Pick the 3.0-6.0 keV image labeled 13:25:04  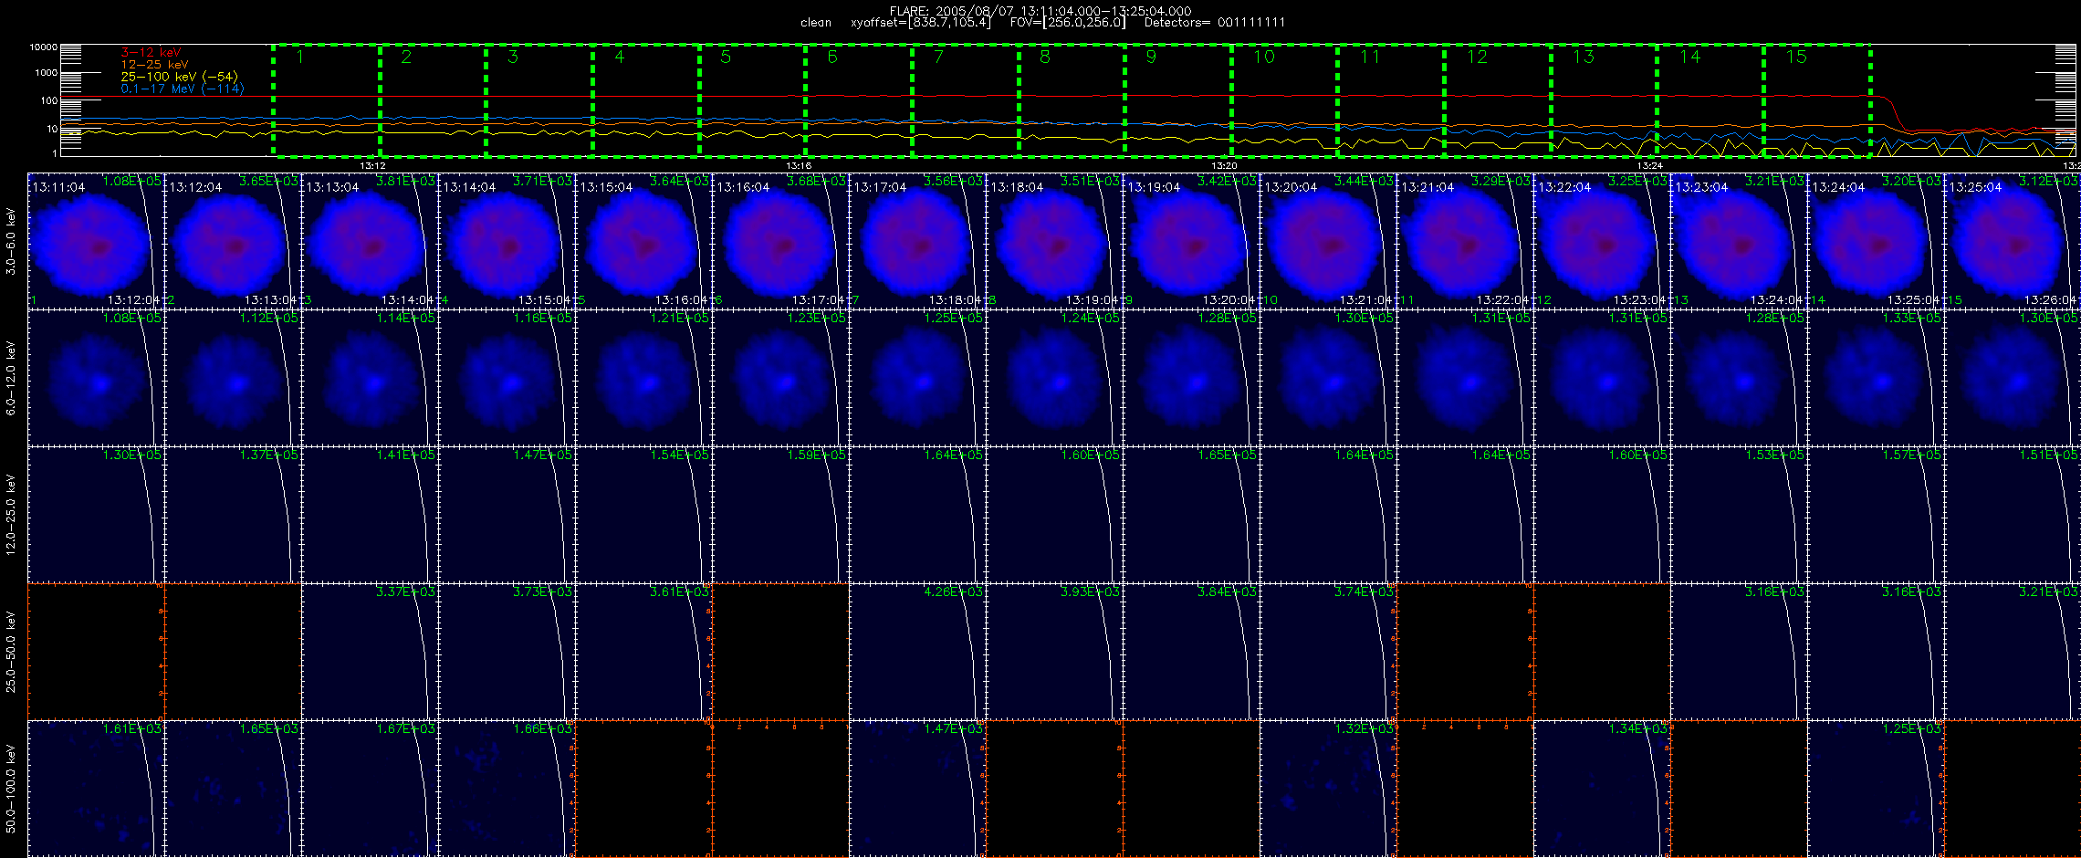tap(2013, 241)
